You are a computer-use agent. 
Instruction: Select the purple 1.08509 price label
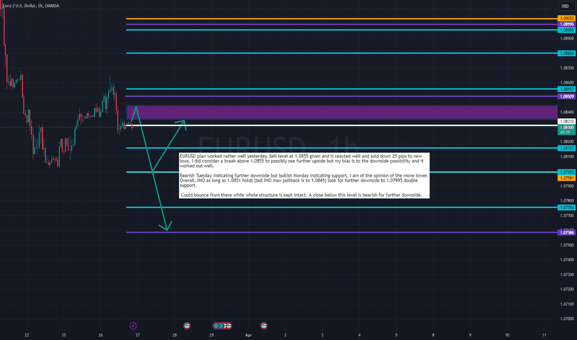click(566, 96)
